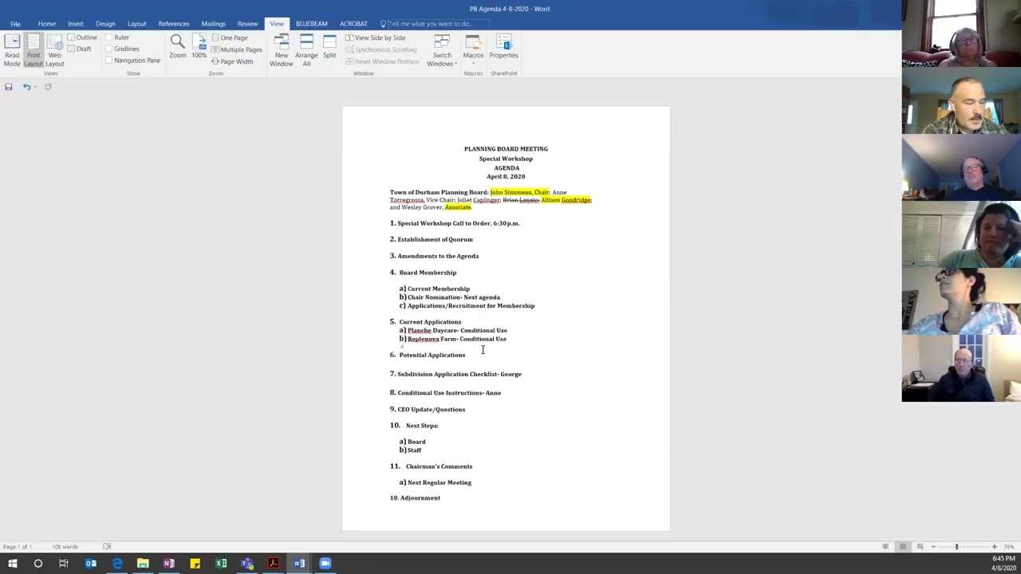The image size is (1021, 574).
Task: Click 'Planche Daycare- Conditional Use' line
Action: point(457,330)
